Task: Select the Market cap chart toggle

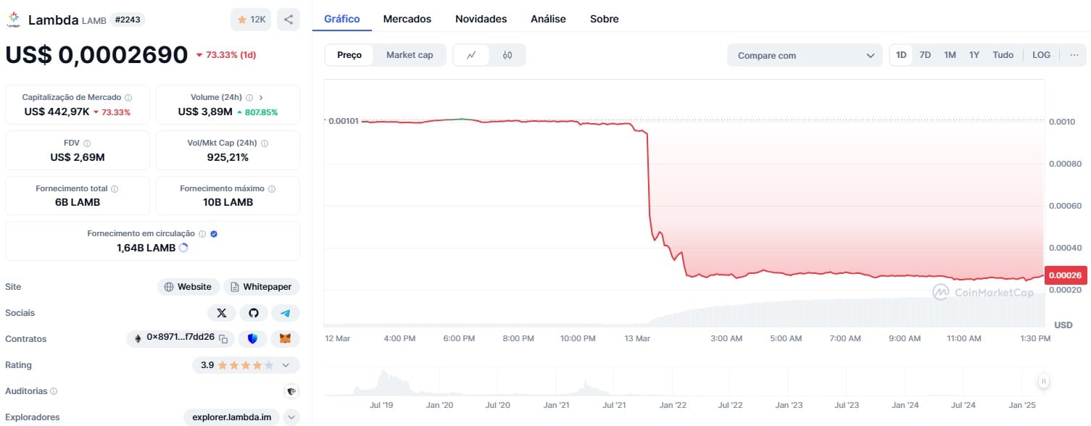Action: click(410, 55)
